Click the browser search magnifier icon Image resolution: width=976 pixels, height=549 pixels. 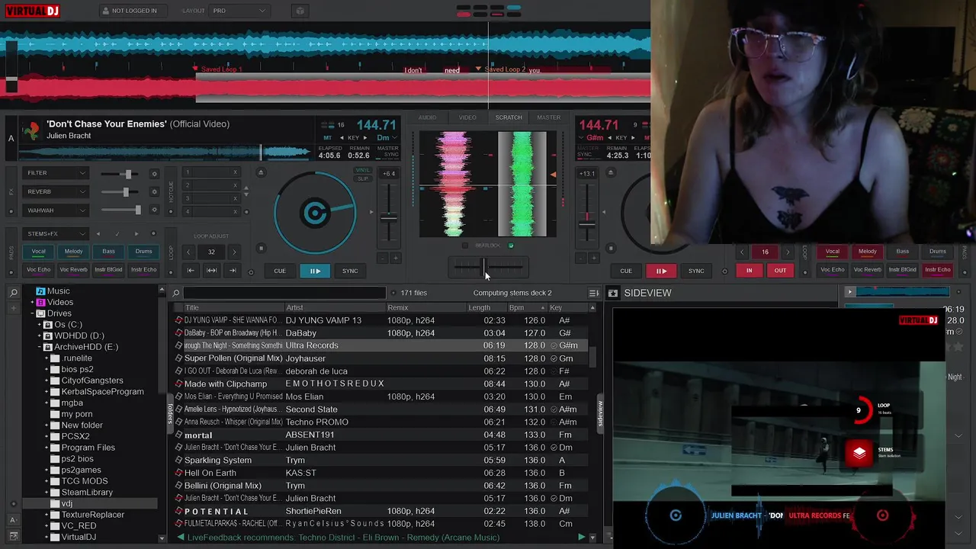(x=176, y=293)
